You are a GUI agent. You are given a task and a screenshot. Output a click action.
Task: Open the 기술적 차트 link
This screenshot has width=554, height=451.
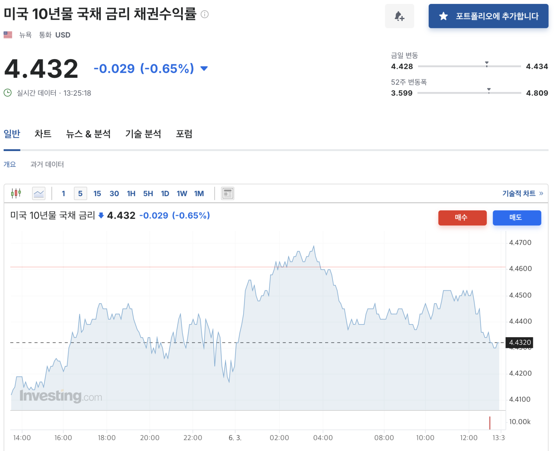pyautogui.click(x=523, y=194)
